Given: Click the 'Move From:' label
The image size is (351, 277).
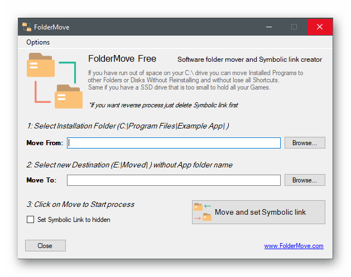Looking at the screenshot, I should (x=45, y=143).
